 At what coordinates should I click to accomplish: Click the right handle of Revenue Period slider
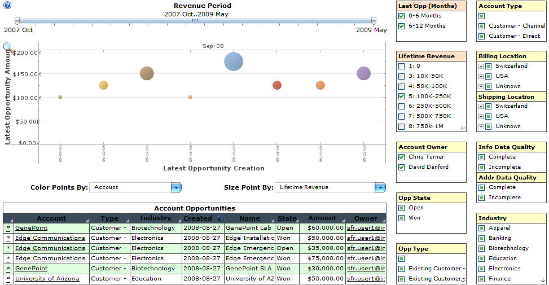tap(374, 21)
